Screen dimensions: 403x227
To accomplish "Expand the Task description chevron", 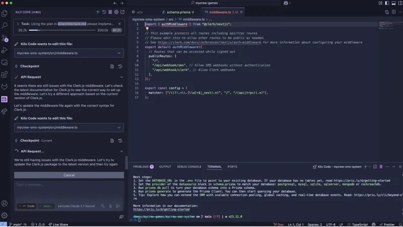I will tap(18, 24).
